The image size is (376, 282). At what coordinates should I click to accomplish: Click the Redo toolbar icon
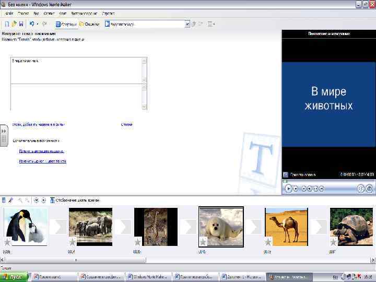click(x=44, y=23)
